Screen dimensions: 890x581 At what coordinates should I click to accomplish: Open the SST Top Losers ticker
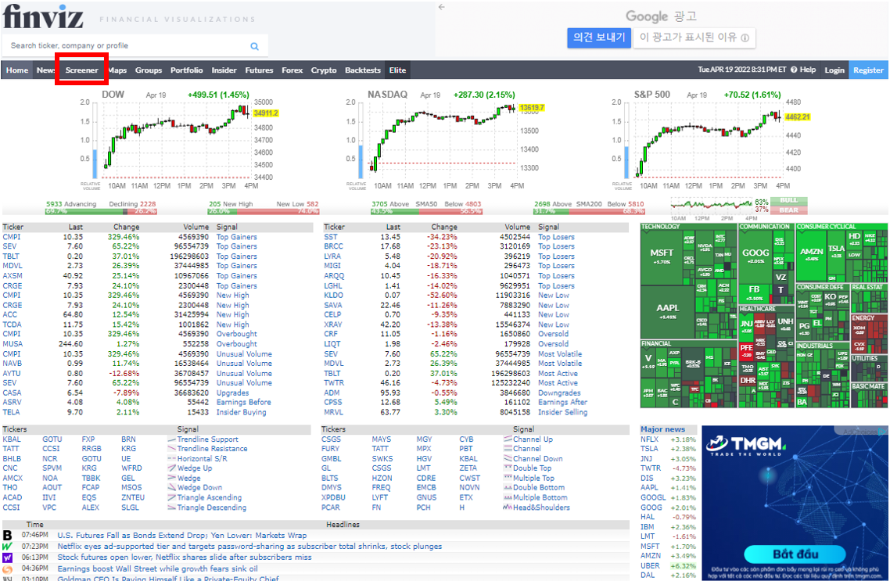pos(330,237)
